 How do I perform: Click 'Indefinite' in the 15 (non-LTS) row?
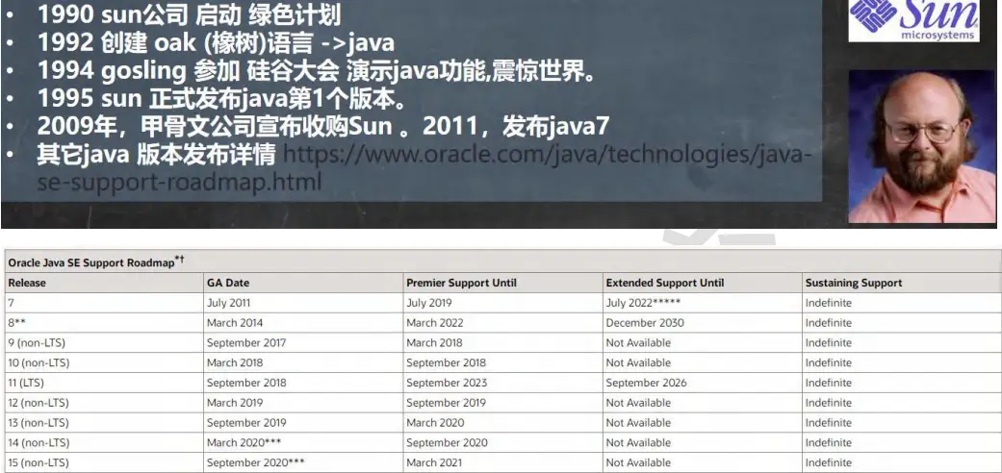[x=828, y=462]
